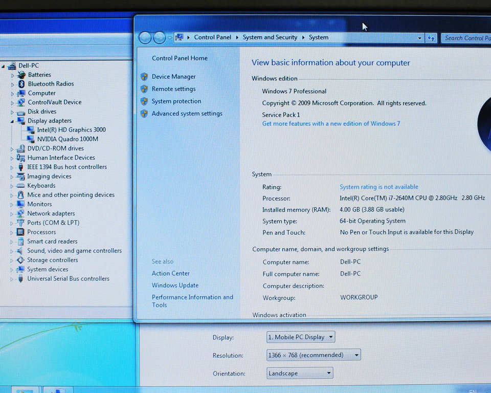Click the Storage controllers icon
The image size is (491, 393).
20,260
